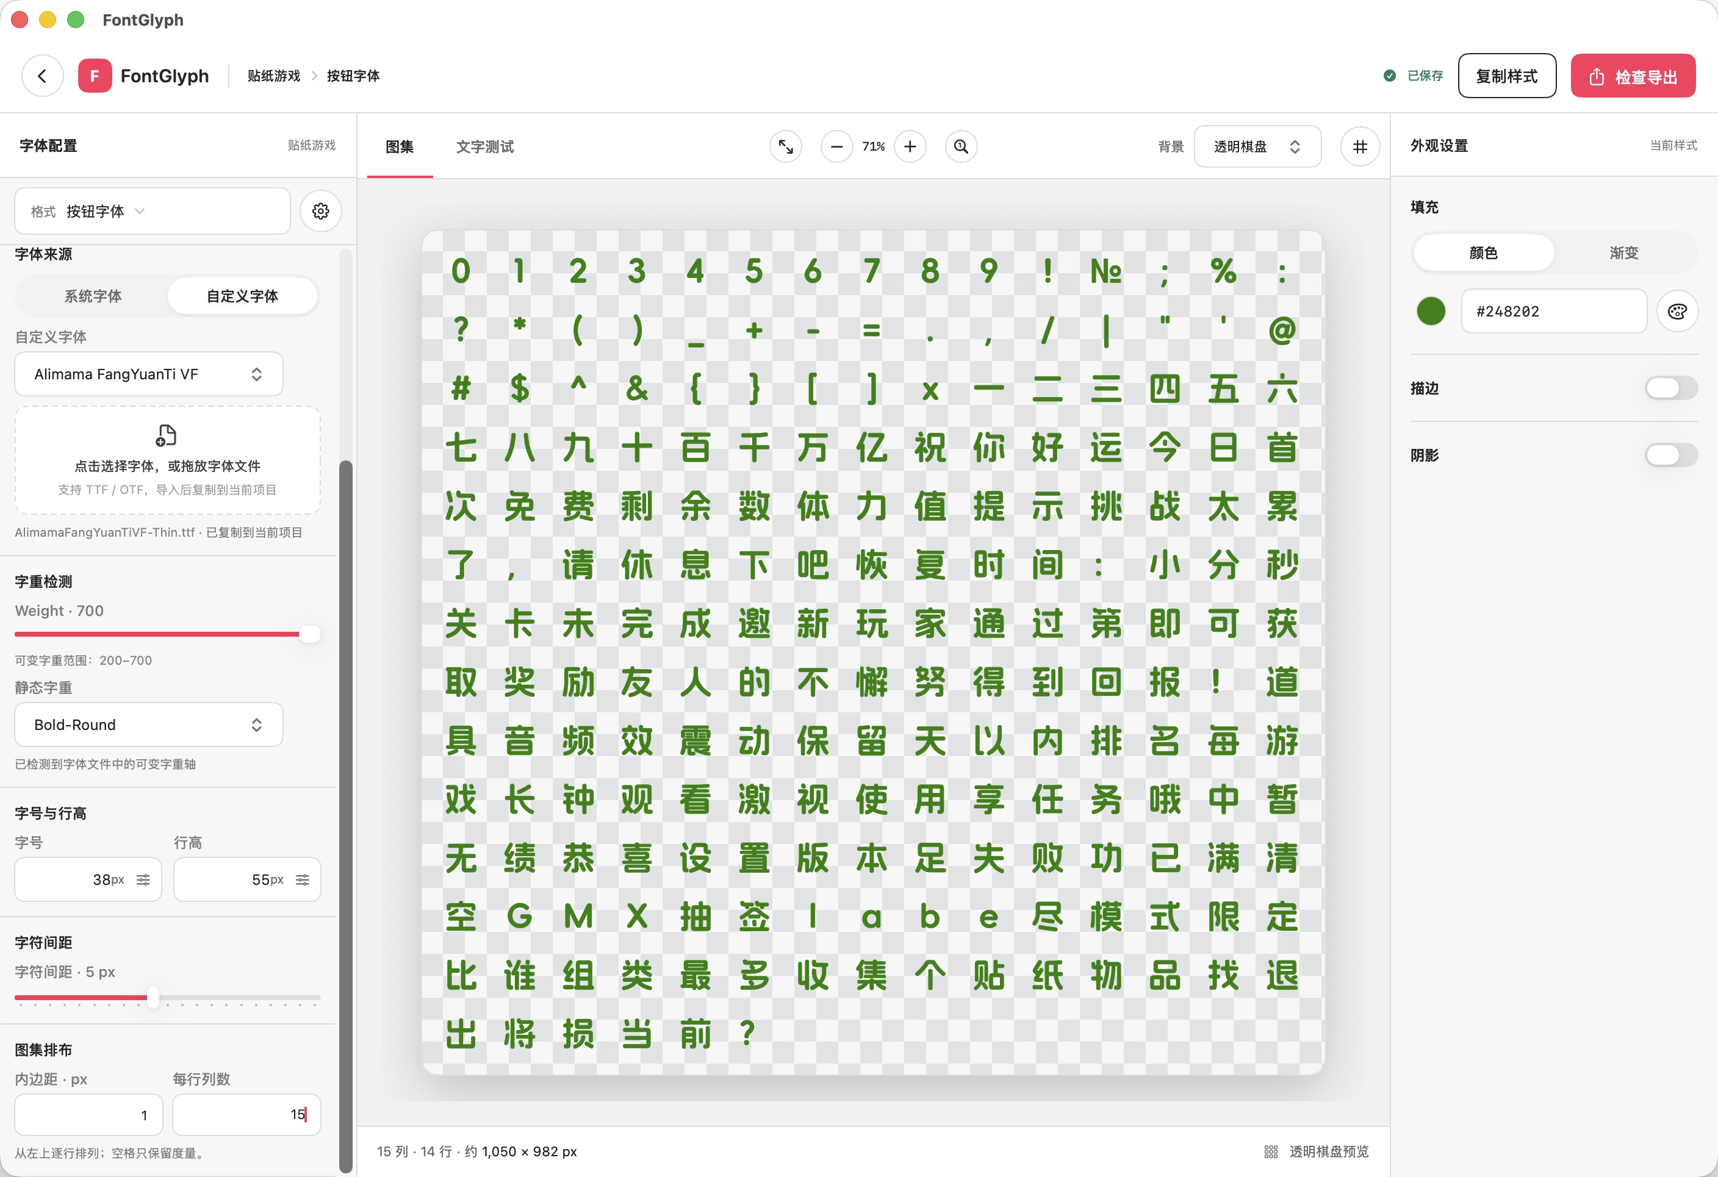Open the 贴纸游戏 breadcrumb

tap(273, 76)
